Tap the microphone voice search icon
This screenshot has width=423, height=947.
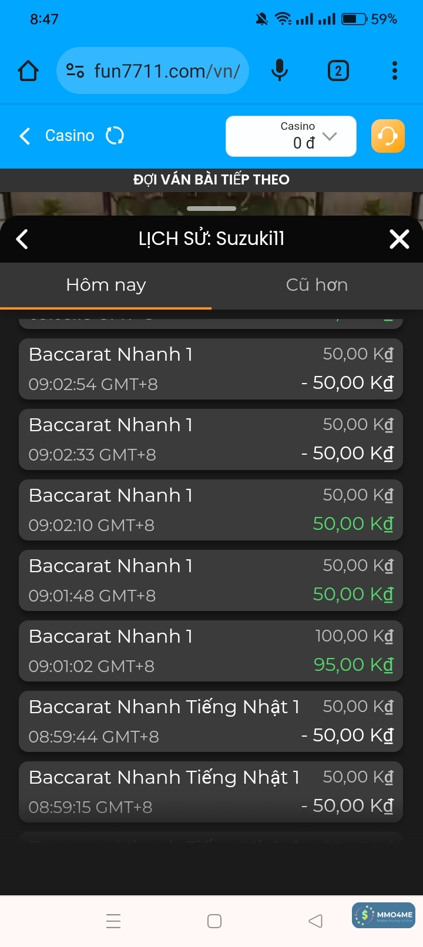click(280, 71)
